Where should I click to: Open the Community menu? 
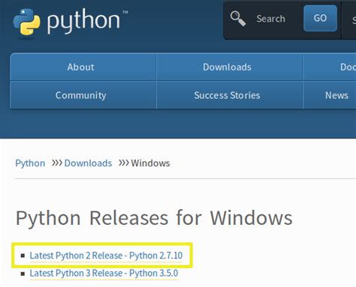pyautogui.click(x=83, y=95)
